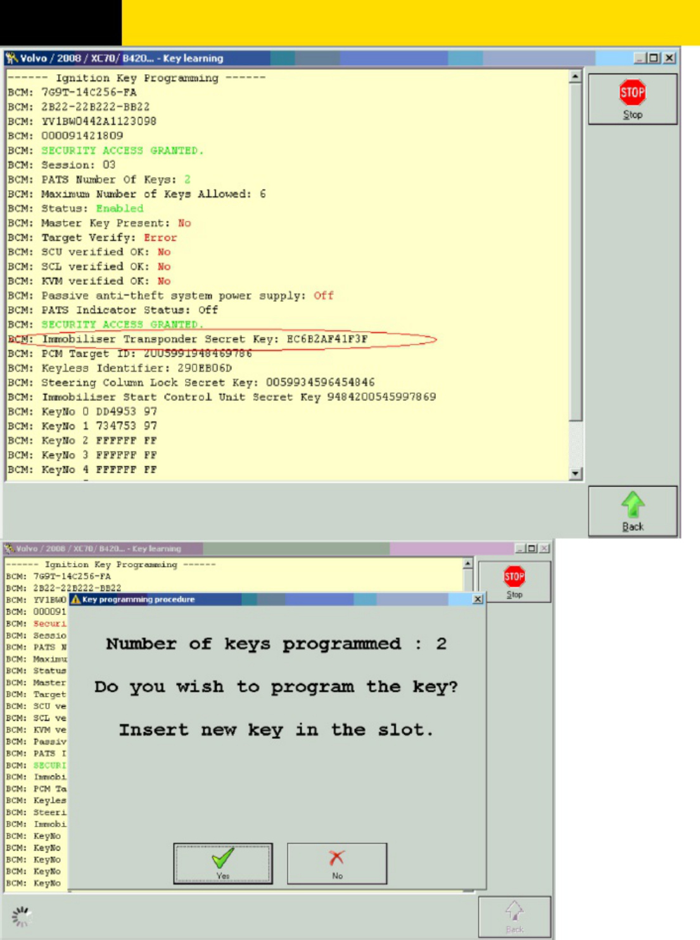Go Back using the green arrow in upper window
Screen dimensions: 700x940
632,511
